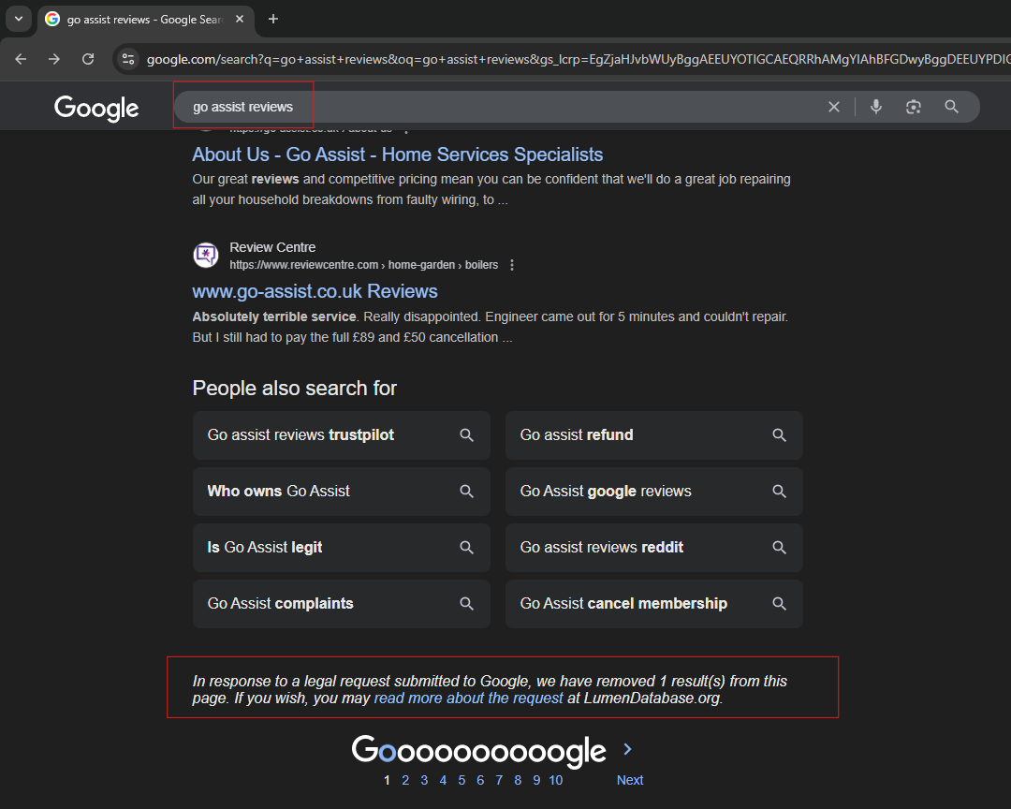Click the browser back arrow button
The height and width of the screenshot is (809, 1011).
[x=21, y=59]
